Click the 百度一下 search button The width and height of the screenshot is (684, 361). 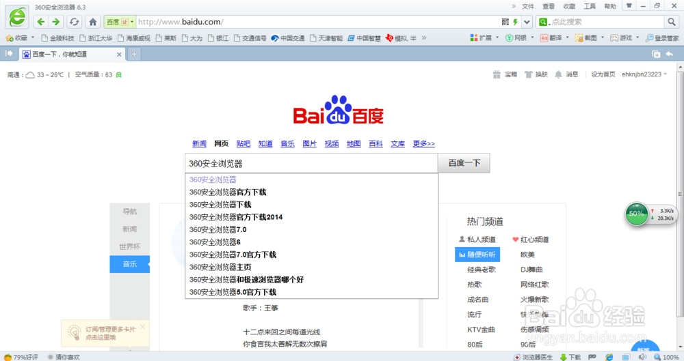(x=464, y=163)
